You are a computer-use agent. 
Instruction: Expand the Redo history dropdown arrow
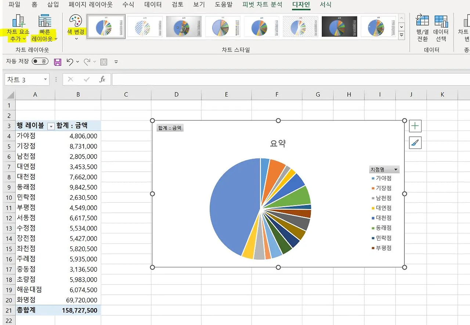(94, 62)
